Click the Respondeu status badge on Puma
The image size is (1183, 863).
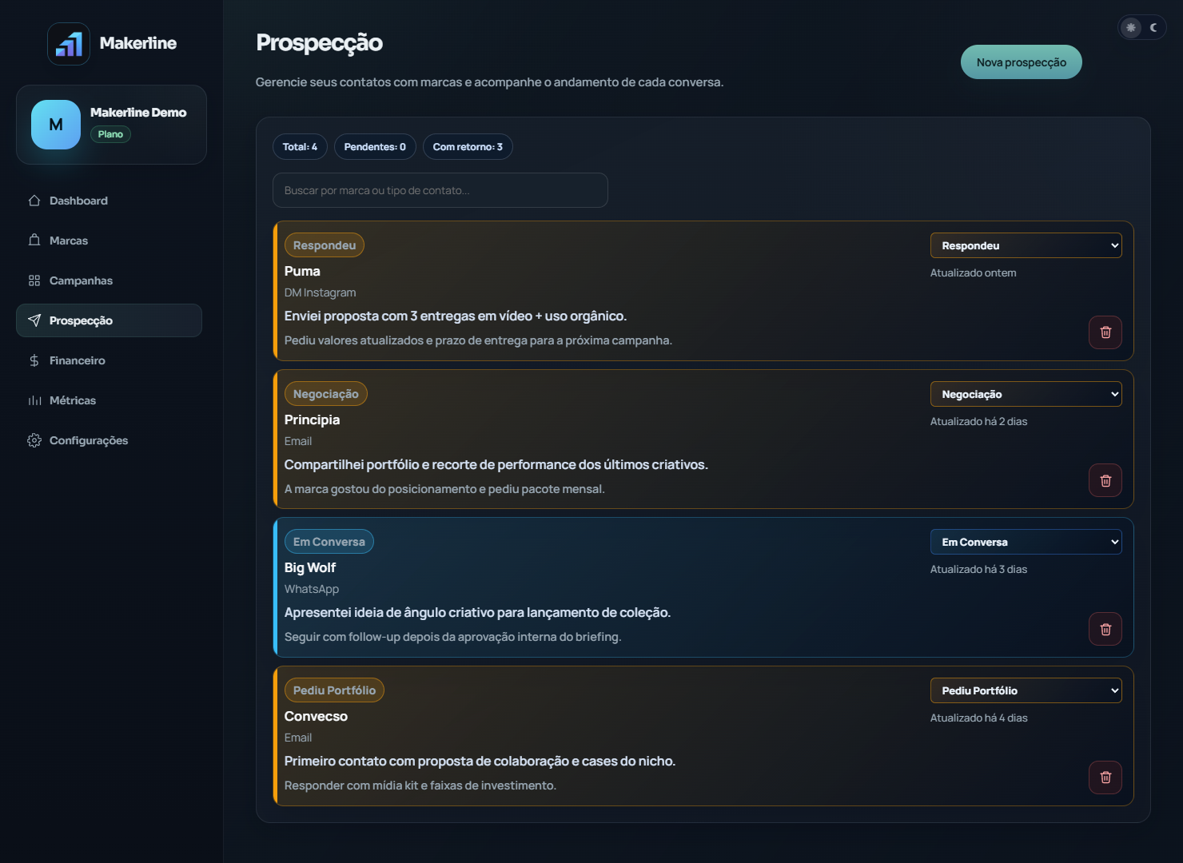click(x=325, y=245)
